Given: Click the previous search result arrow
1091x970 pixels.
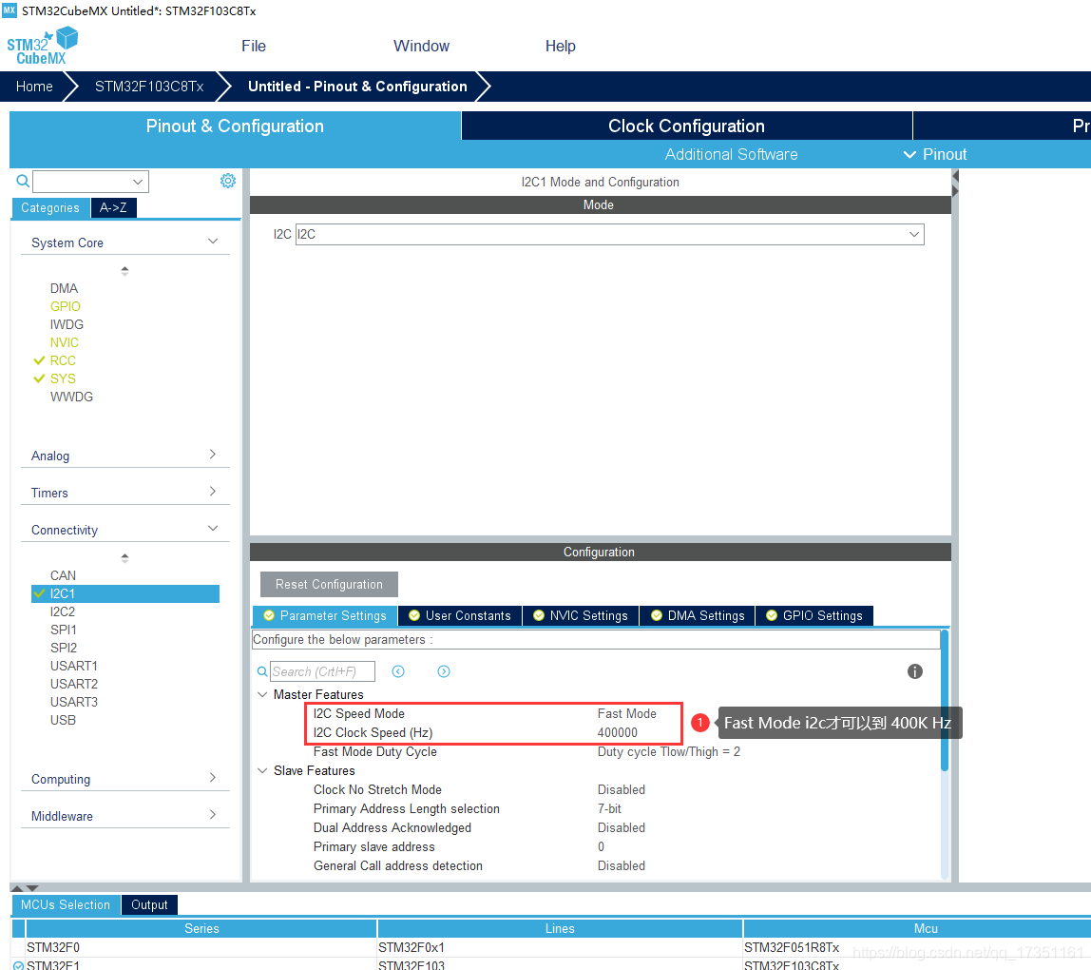Looking at the screenshot, I should tap(398, 671).
